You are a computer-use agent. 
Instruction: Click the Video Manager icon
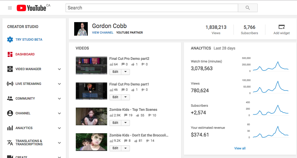coord(10,69)
